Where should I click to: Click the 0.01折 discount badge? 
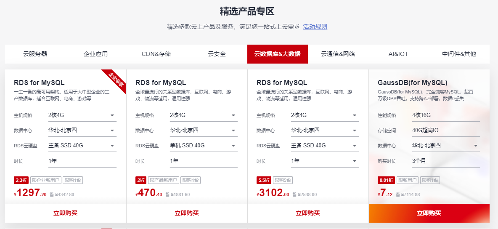pos(386,180)
